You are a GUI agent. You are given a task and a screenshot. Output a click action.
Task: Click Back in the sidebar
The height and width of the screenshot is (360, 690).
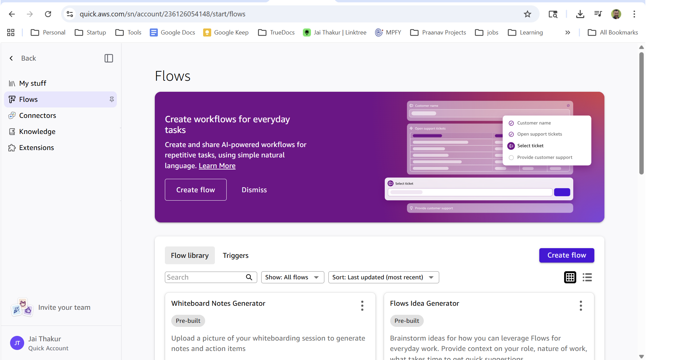tap(22, 58)
